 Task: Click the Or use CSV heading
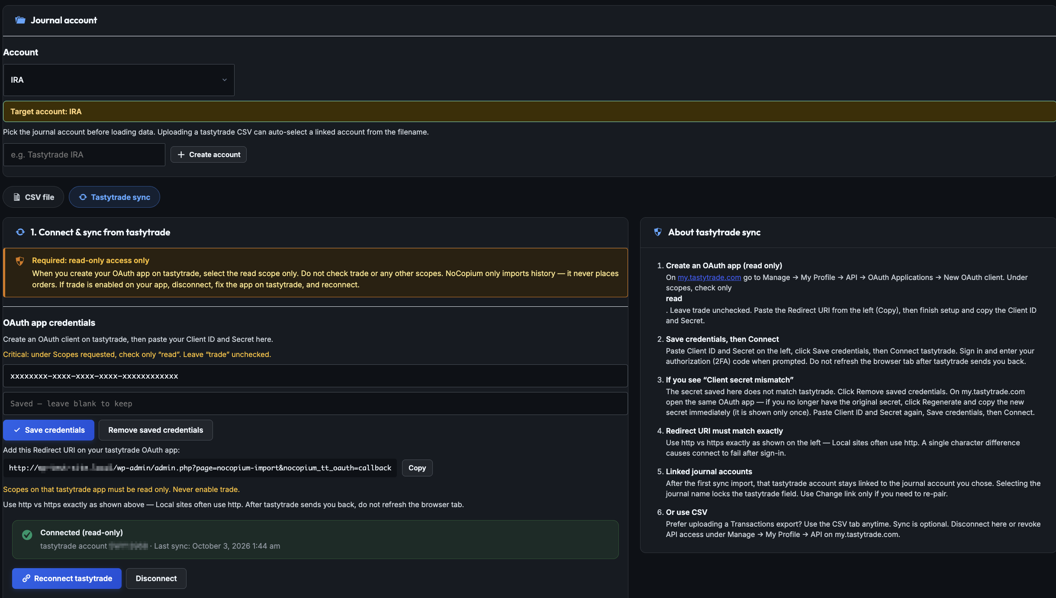pyautogui.click(x=686, y=512)
